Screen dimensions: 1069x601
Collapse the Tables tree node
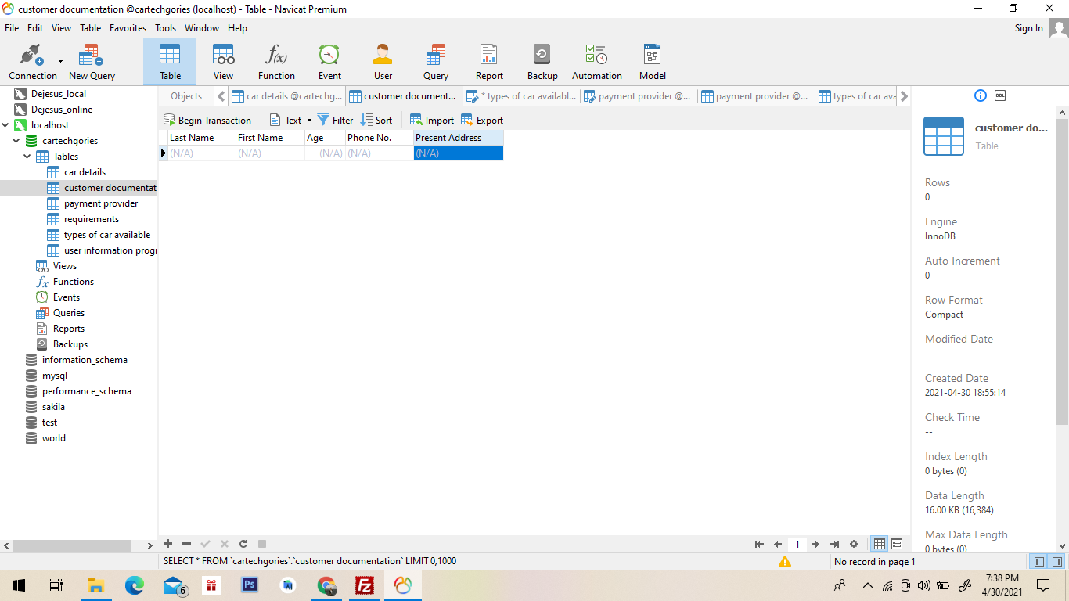coord(27,157)
